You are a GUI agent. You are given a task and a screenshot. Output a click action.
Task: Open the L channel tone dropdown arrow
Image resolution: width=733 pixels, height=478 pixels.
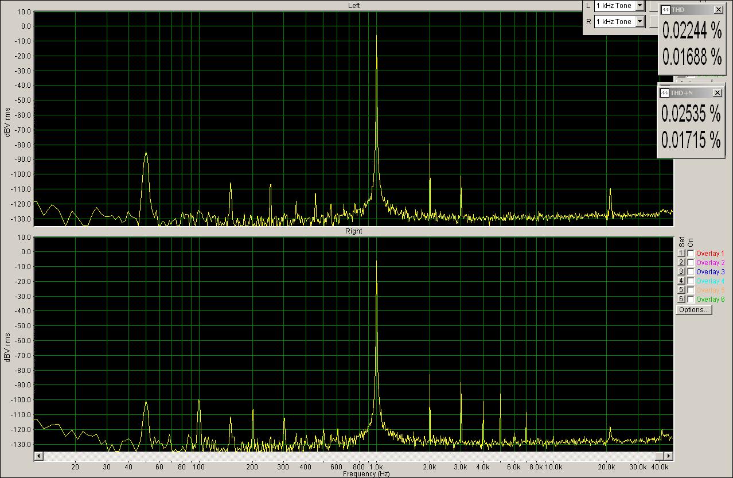tap(640, 6)
